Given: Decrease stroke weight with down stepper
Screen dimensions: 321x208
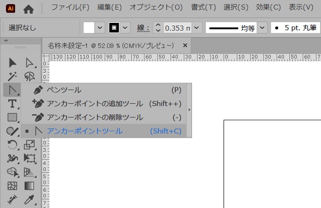Looking at the screenshot, I should coord(158,30).
